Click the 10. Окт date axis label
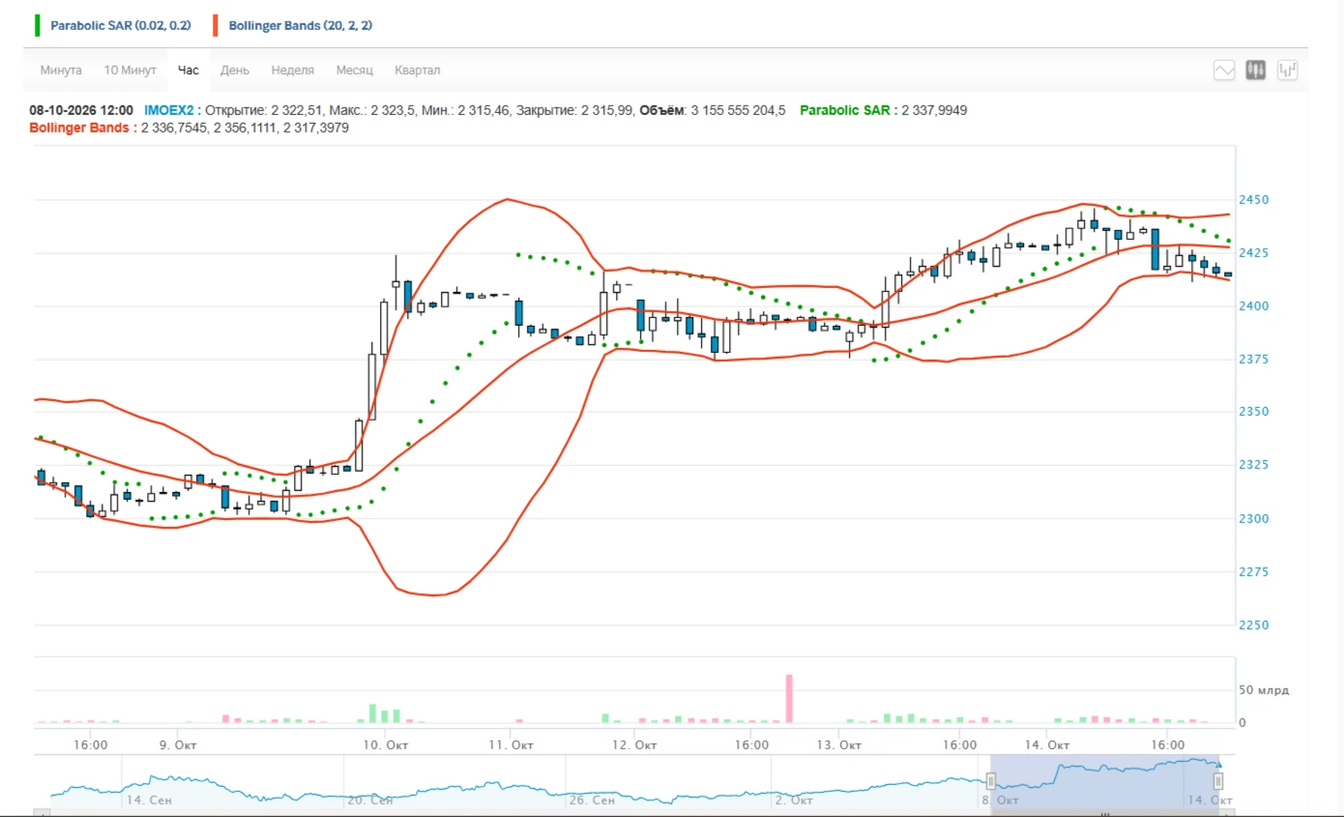This screenshot has height=817, width=1344. [x=385, y=744]
